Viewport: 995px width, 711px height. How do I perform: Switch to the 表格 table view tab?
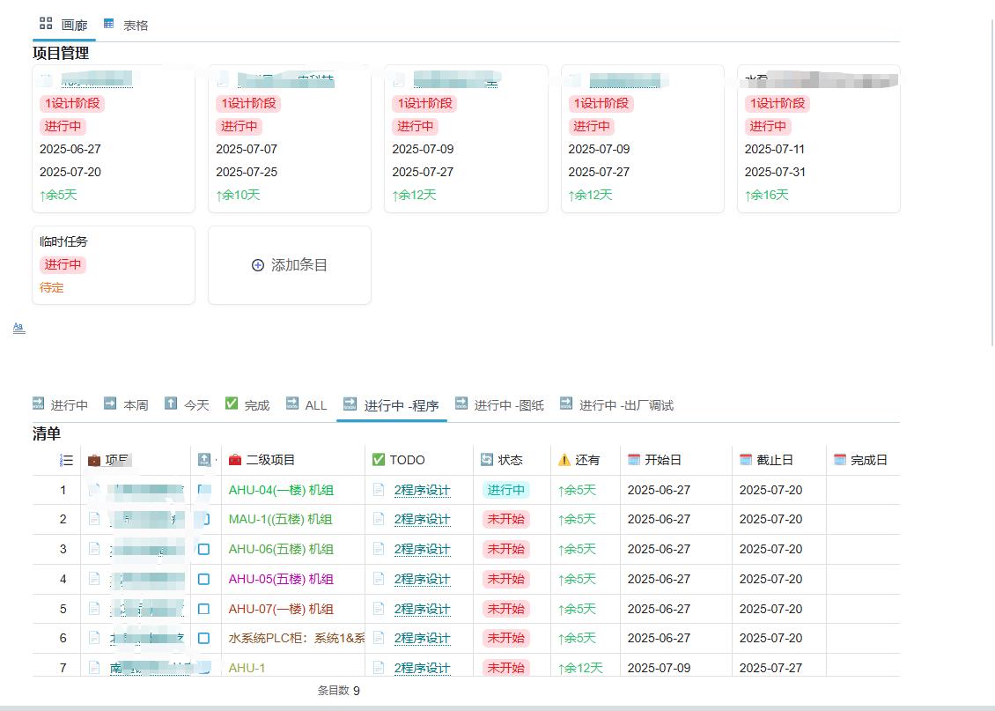point(126,25)
